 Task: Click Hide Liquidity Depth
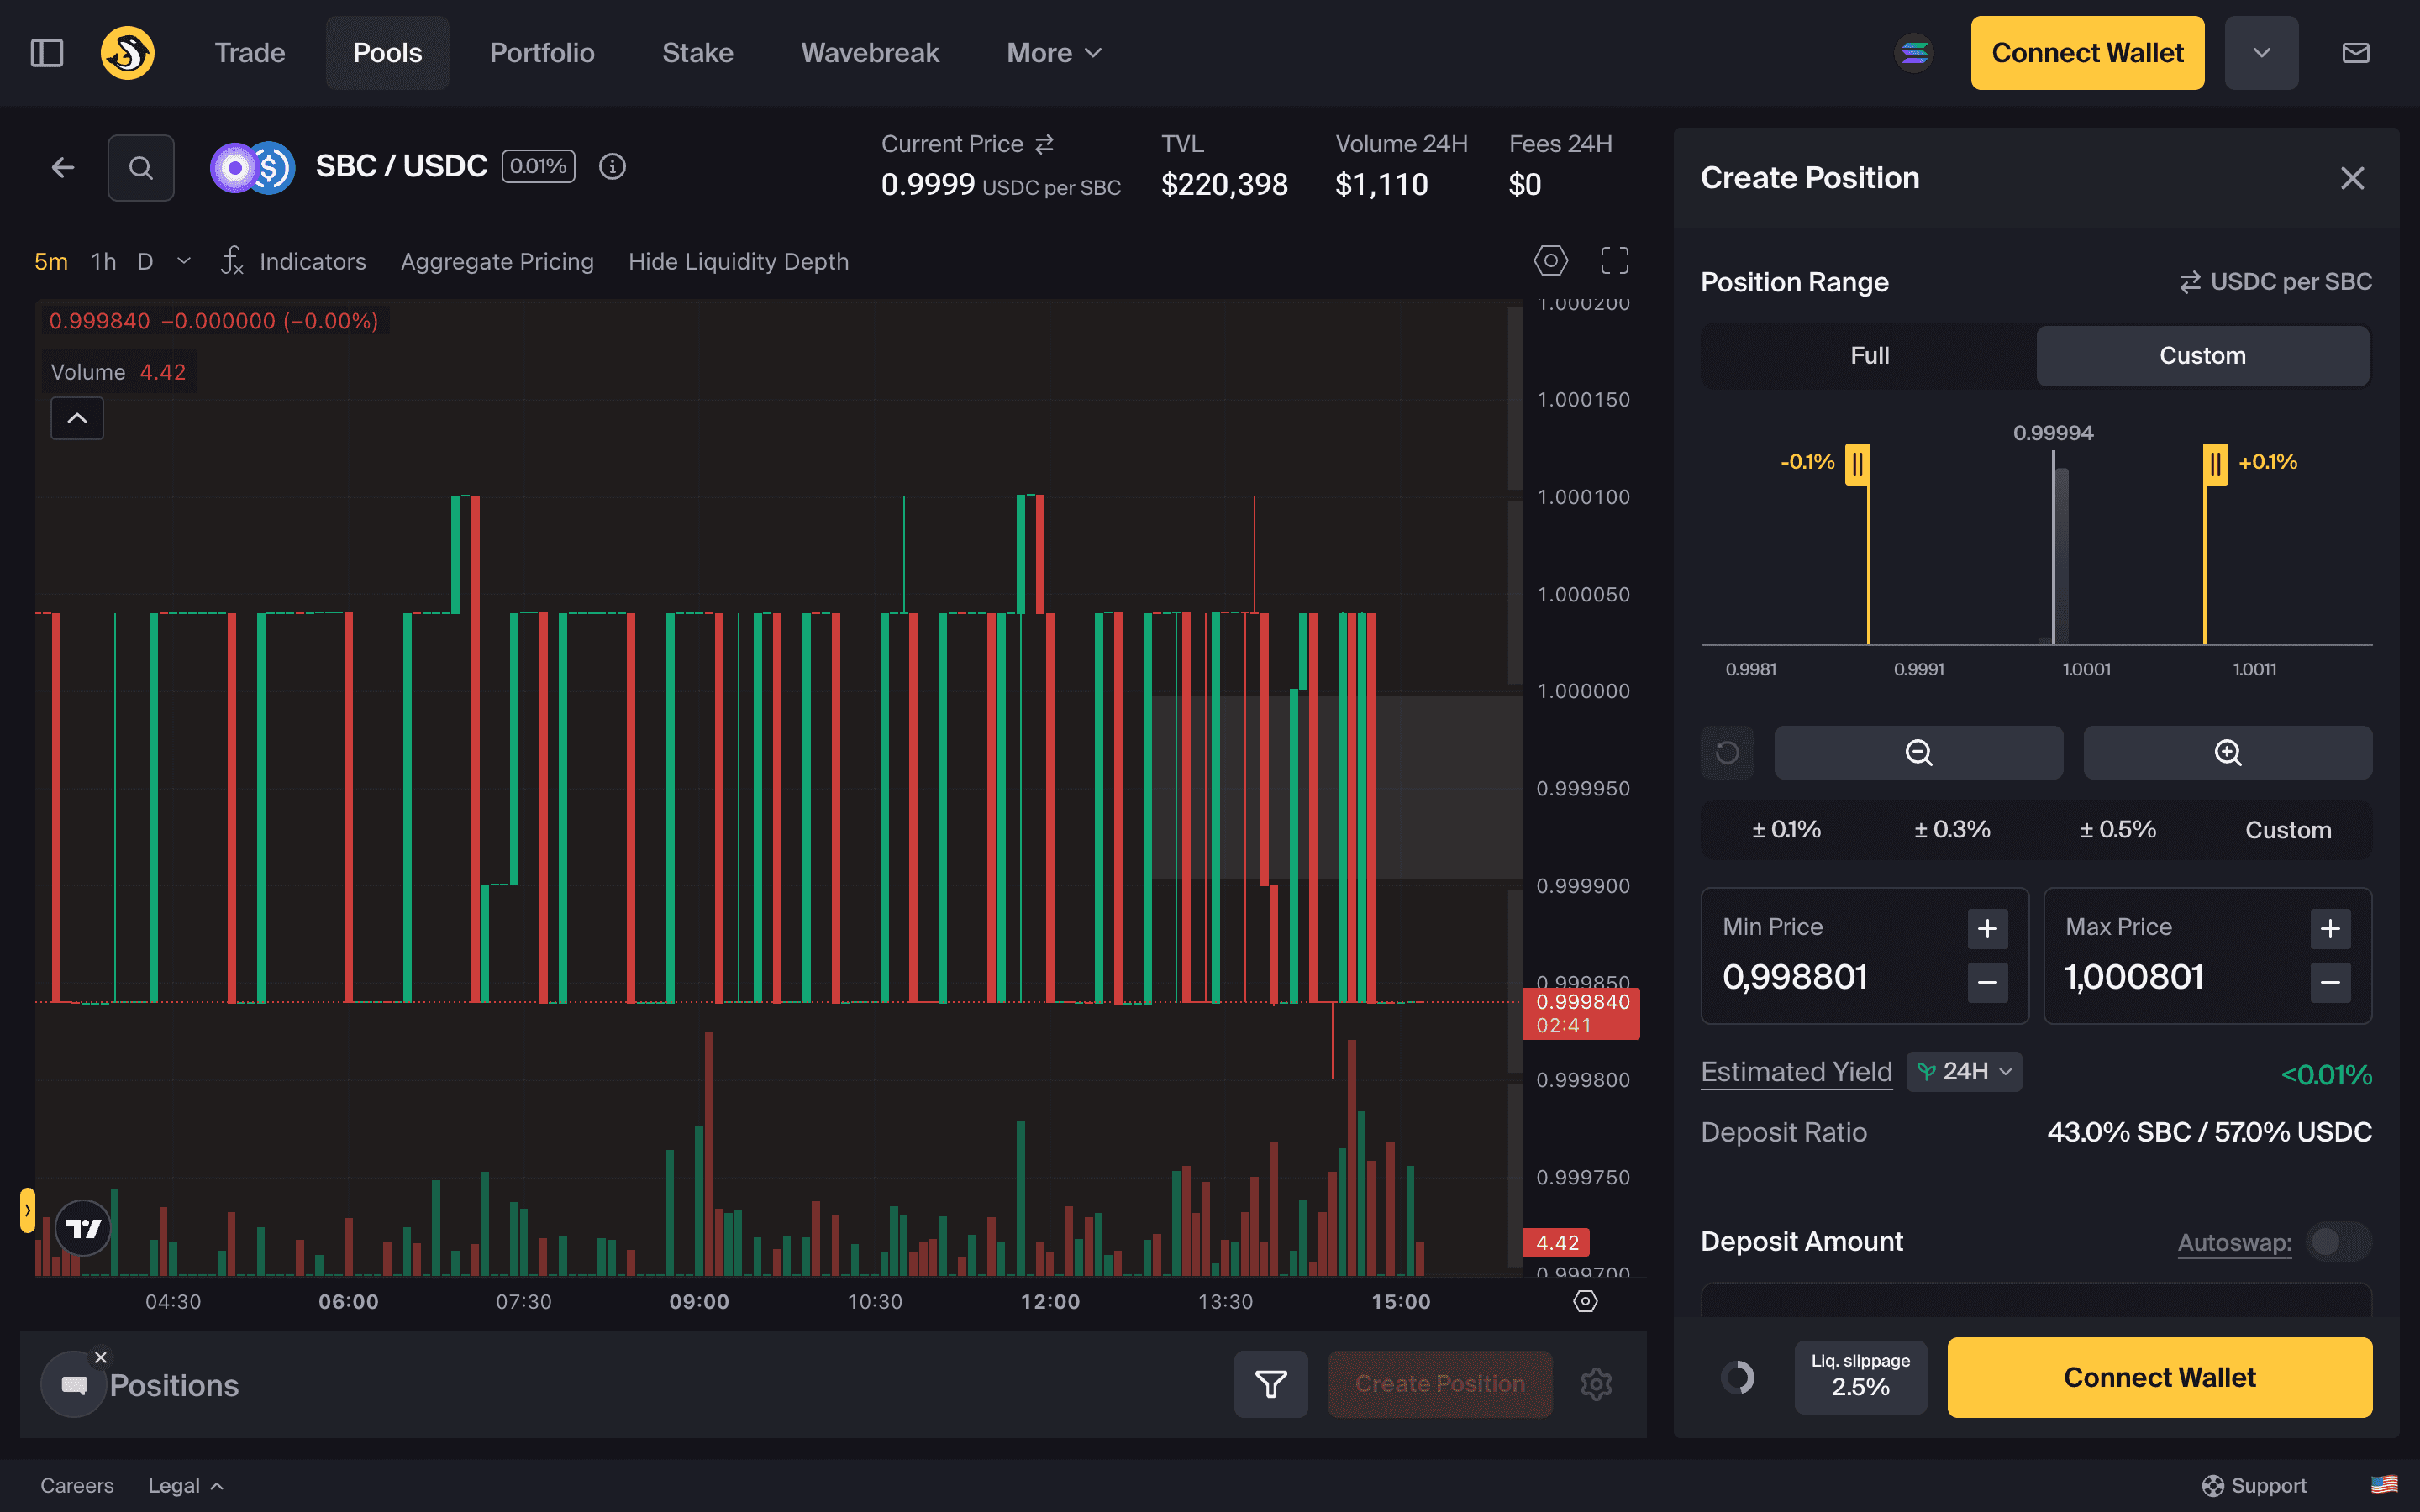[x=738, y=262]
